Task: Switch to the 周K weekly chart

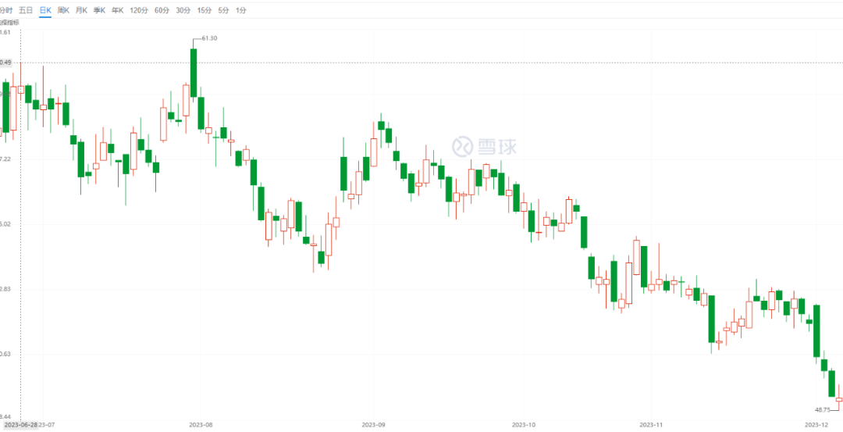Action: [x=63, y=10]
